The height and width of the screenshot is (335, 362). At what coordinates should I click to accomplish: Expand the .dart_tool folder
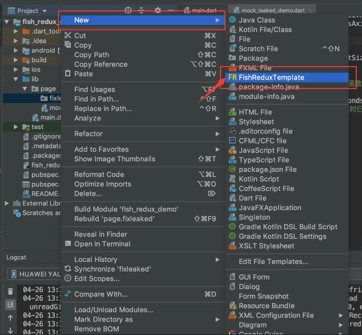tap(16, 31)
